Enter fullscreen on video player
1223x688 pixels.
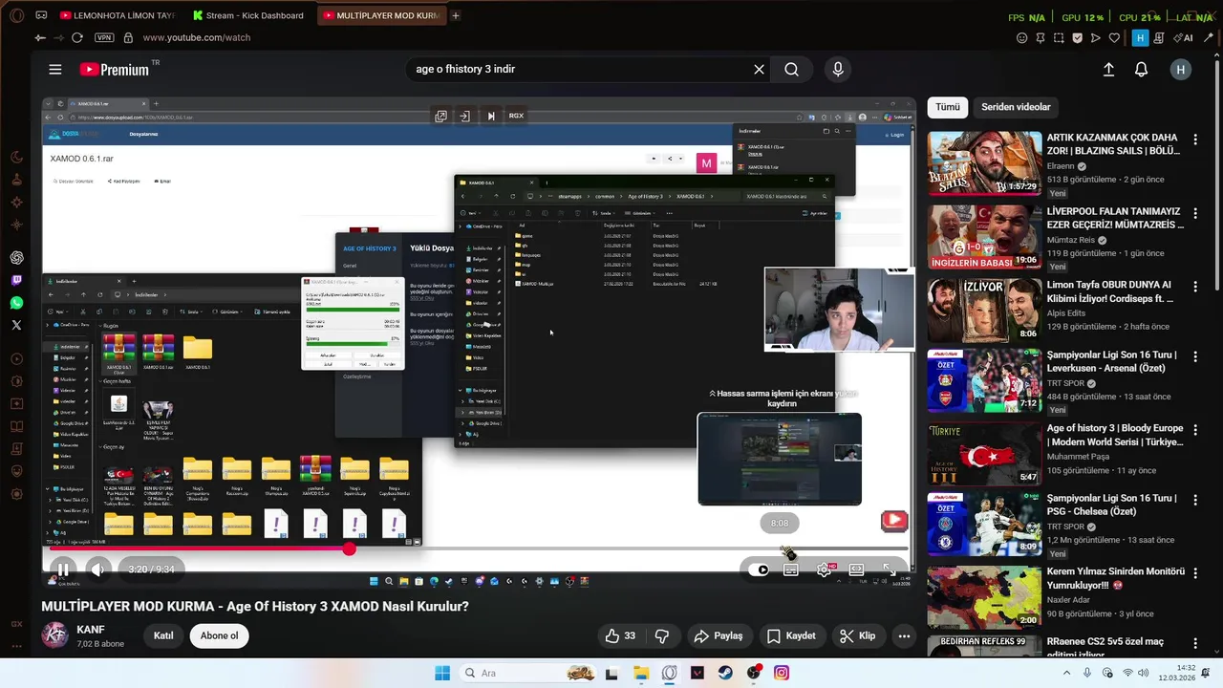[x=890, y=570]
